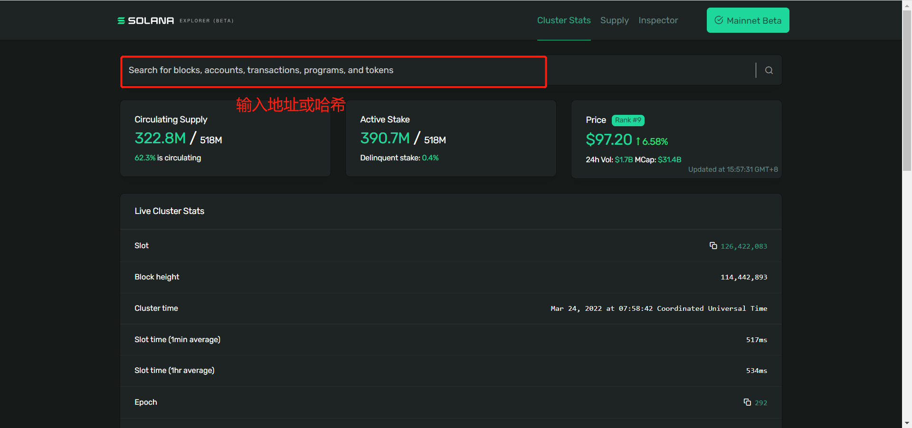Screen dimensions: 912x428
Task: Click the scrollbar up arrow
Action: (x=907, y=4)
